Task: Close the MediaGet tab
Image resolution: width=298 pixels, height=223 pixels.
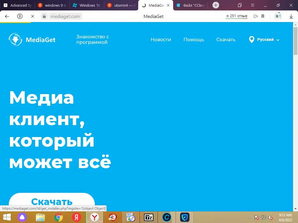Action: (x=168, y=5)
